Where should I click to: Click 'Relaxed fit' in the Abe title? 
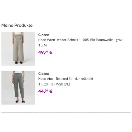point(64,79)
